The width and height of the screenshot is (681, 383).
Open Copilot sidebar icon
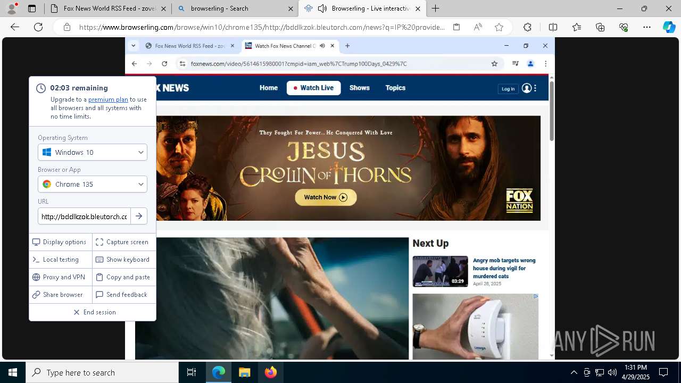[x=669, y=27]
